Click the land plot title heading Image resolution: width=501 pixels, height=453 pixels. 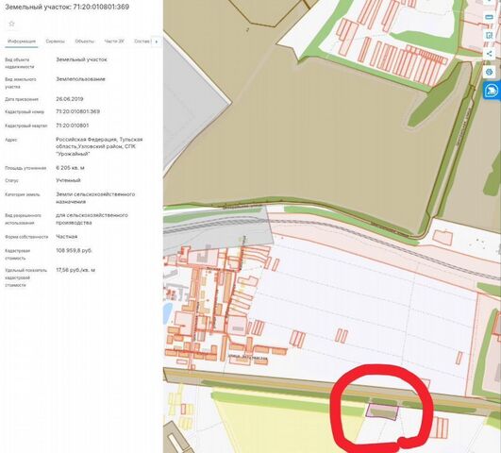tap(67, 7)
